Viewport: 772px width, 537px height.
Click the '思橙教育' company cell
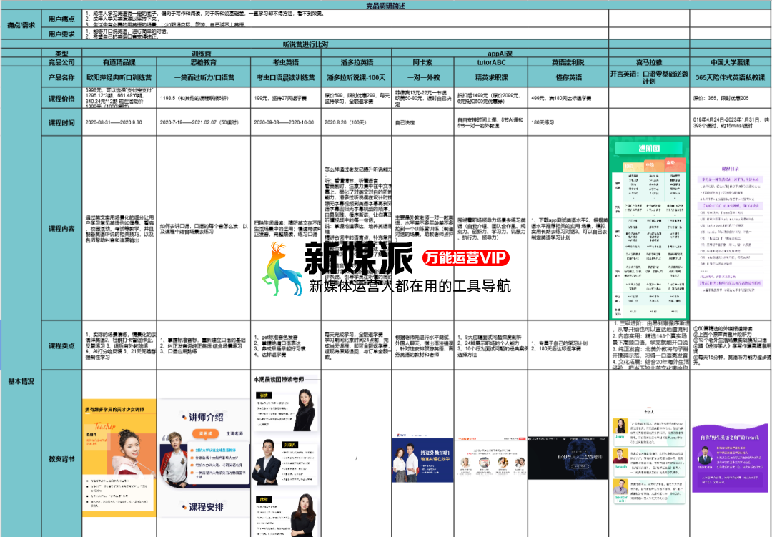203,62
